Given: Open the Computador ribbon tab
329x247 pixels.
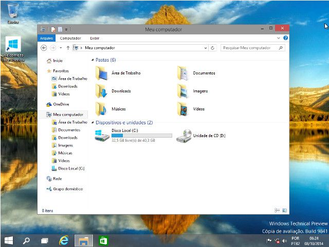Looking at the screenshot, I should pos(70,38).
